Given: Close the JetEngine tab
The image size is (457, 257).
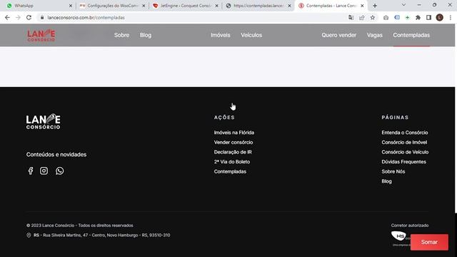Looking at the screenshot, I should click(216, 6).
